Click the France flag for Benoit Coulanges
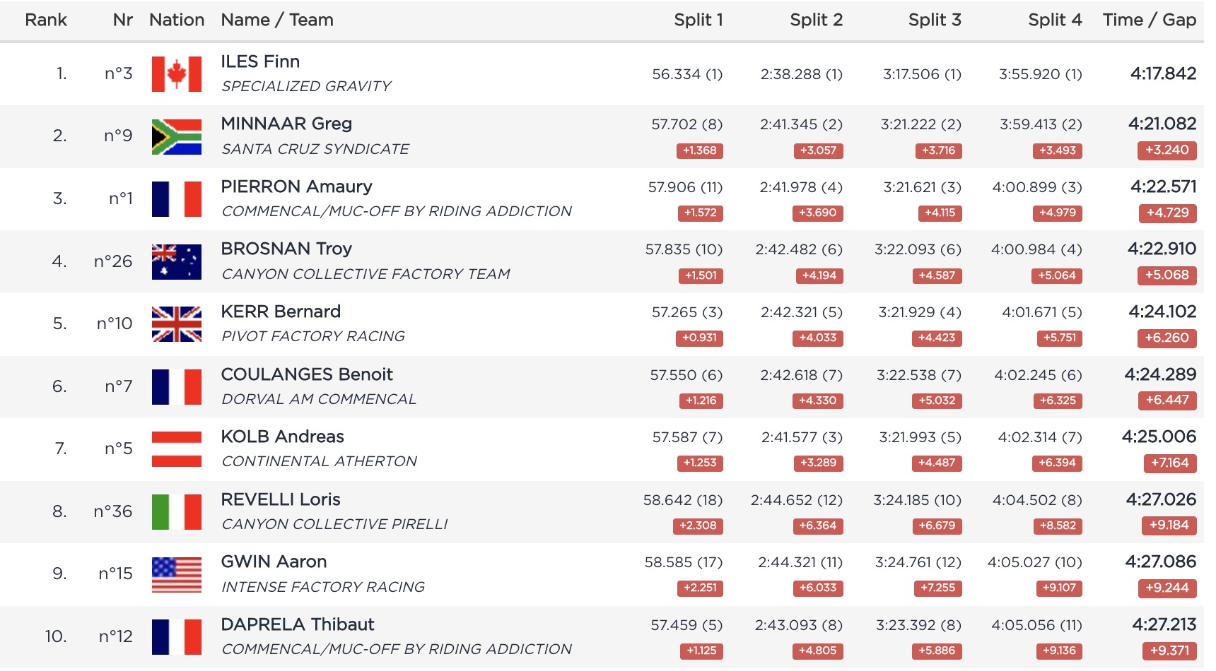Viewport: 1216px width, 671px height. click(x=177, y=387)
